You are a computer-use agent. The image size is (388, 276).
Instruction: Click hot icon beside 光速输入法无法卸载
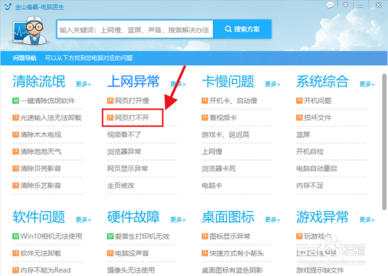[x=16, y=117]
